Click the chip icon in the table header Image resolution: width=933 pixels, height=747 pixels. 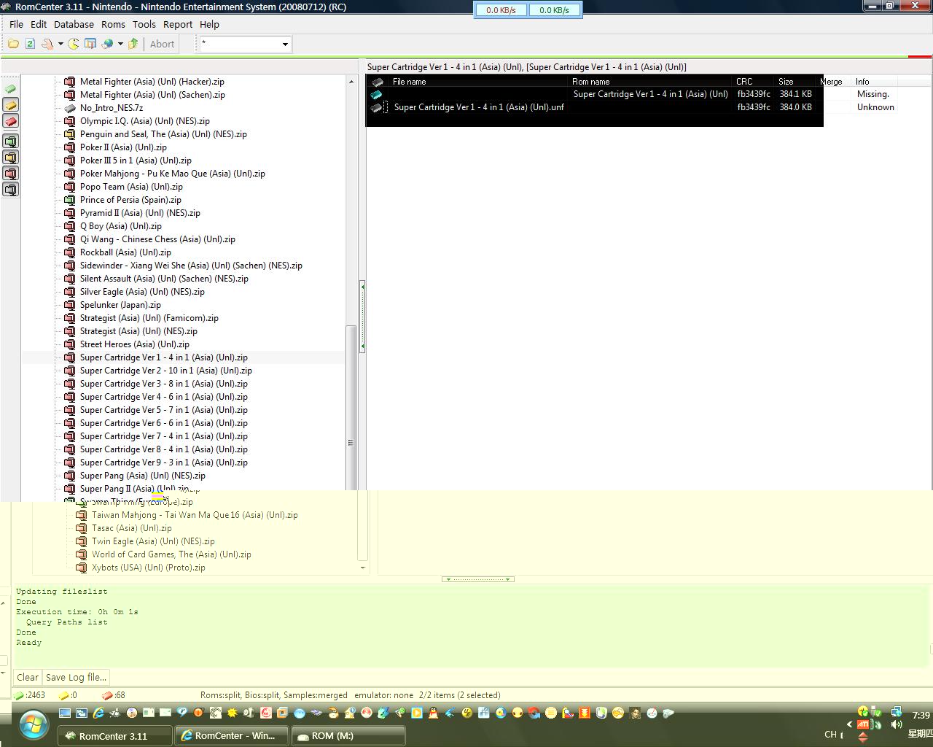coord(378,82)
